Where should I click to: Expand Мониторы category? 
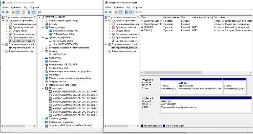[43, 75]
